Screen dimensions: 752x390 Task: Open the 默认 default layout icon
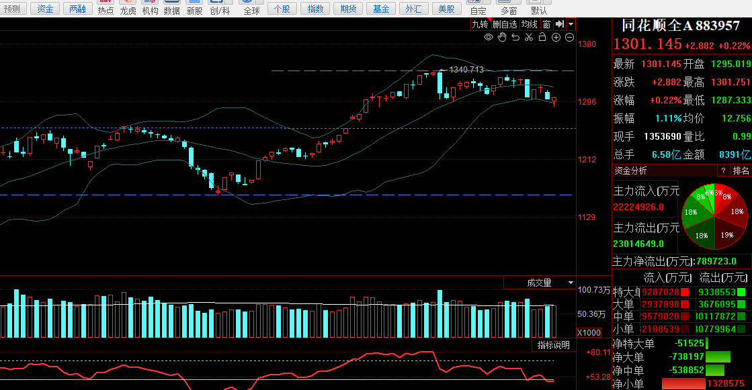(x=538, y=8)
